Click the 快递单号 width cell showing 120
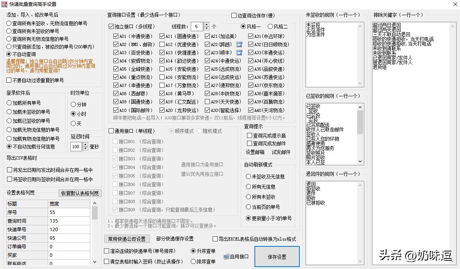Image resolution: width=460 pixels, height=269 pixels. click(x=69, y=229)
